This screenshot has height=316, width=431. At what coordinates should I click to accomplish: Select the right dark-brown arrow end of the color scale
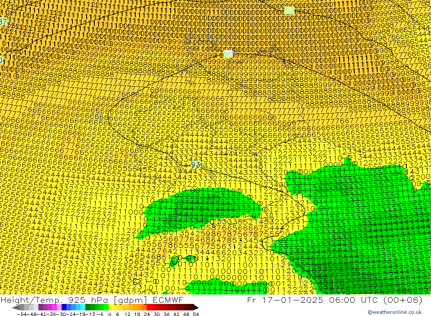coord(196,307)
